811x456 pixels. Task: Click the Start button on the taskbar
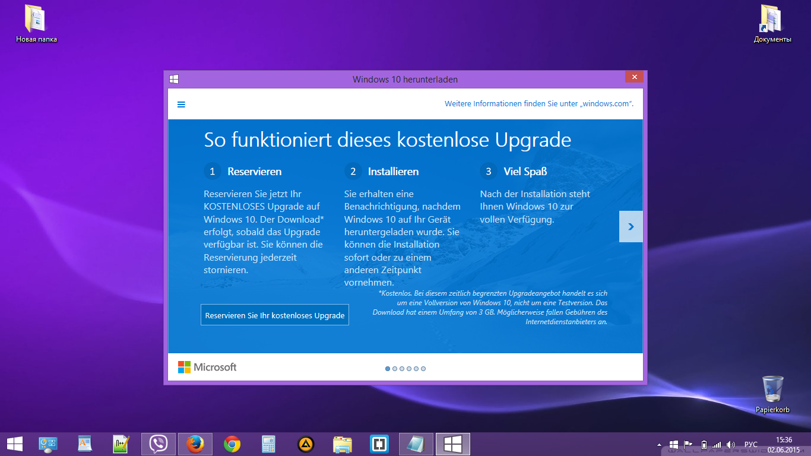tap(15, 444)
